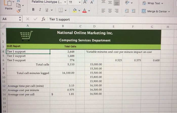Toggle Underline formatting
The image size is (177, 113).
tap(47, 10)
